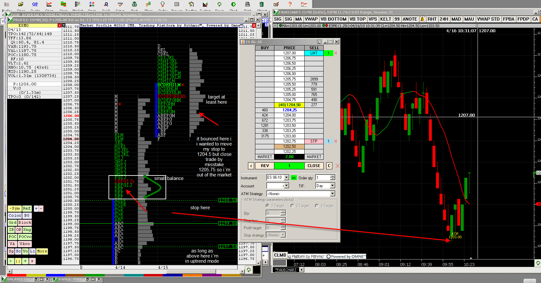Click the QP quote page toolbar icon
Viewport: 541px width, 283px height.
(35, 4)
